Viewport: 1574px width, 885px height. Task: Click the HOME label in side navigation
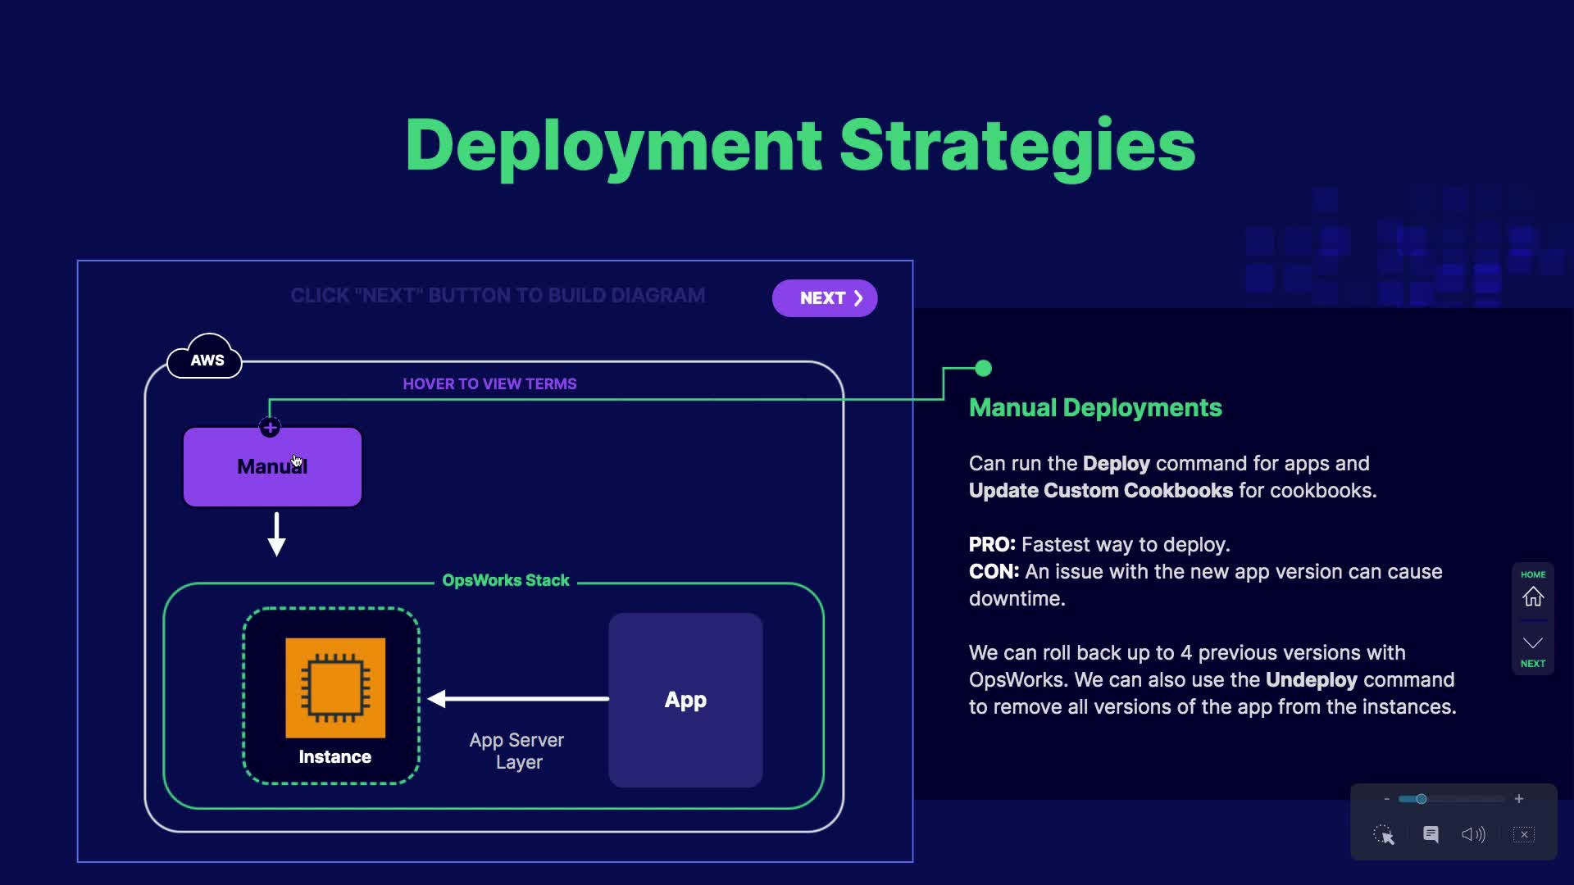tap(1532, 574)
